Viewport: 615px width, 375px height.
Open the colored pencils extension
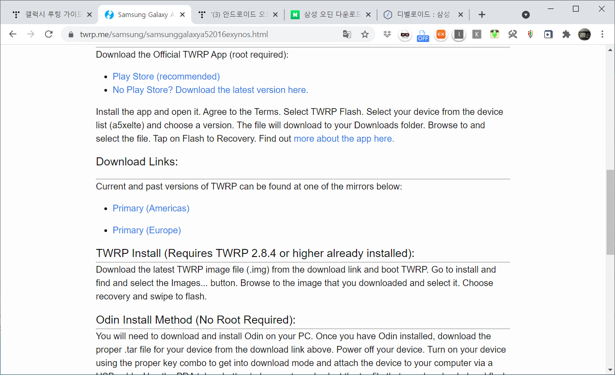pos(530,34)
